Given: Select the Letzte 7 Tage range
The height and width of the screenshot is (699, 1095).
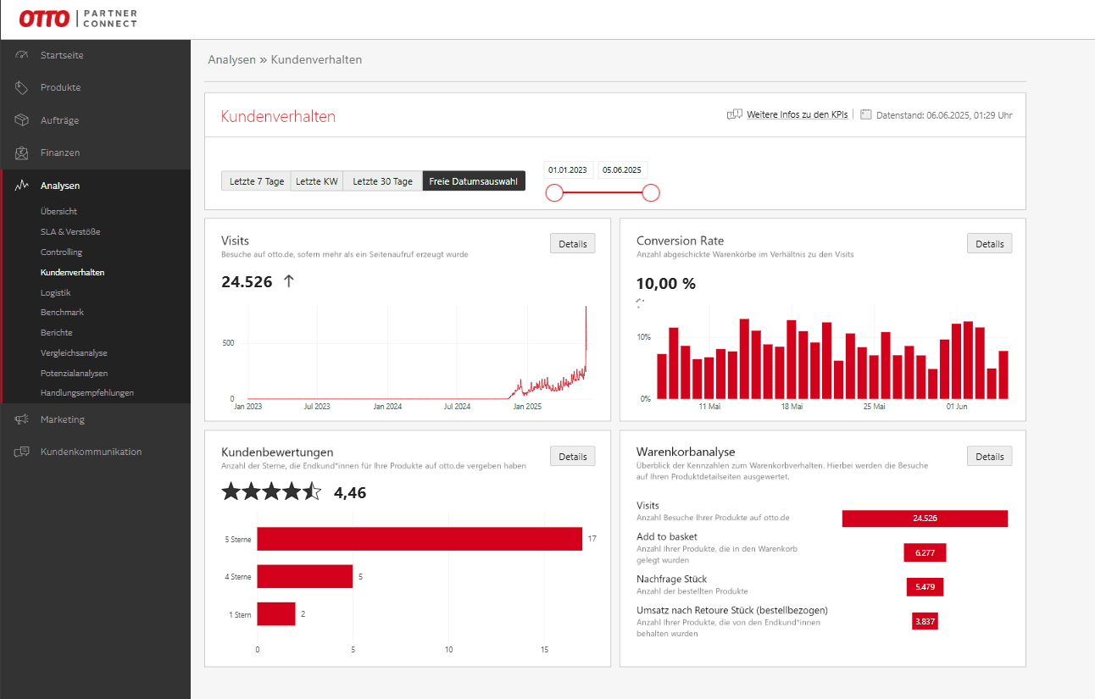Looking at the screenshot, I should [256, 181].
